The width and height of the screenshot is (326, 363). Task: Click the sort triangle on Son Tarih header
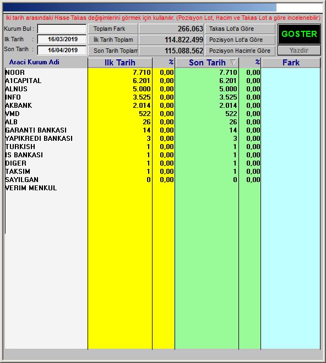pyautogui.click(x=233, y=63)
